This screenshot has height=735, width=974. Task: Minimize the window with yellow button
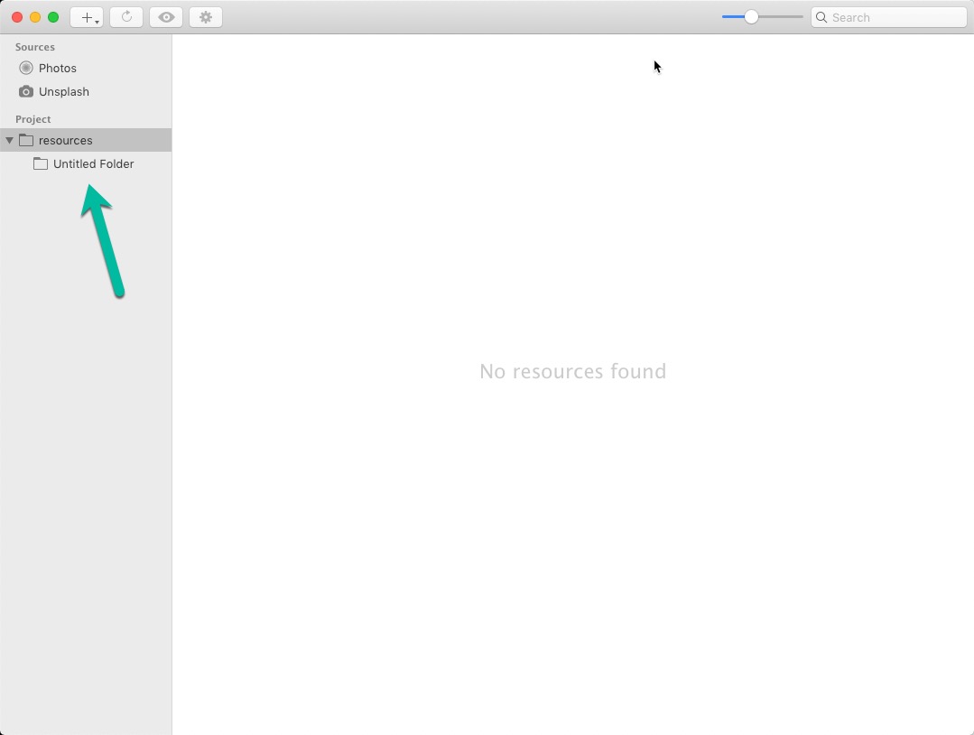[x=35, y=17]
